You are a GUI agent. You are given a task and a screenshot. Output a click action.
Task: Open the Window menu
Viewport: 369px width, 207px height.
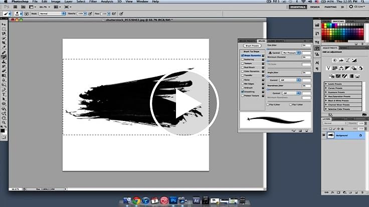pyautogui.click(x=142, y=1)
